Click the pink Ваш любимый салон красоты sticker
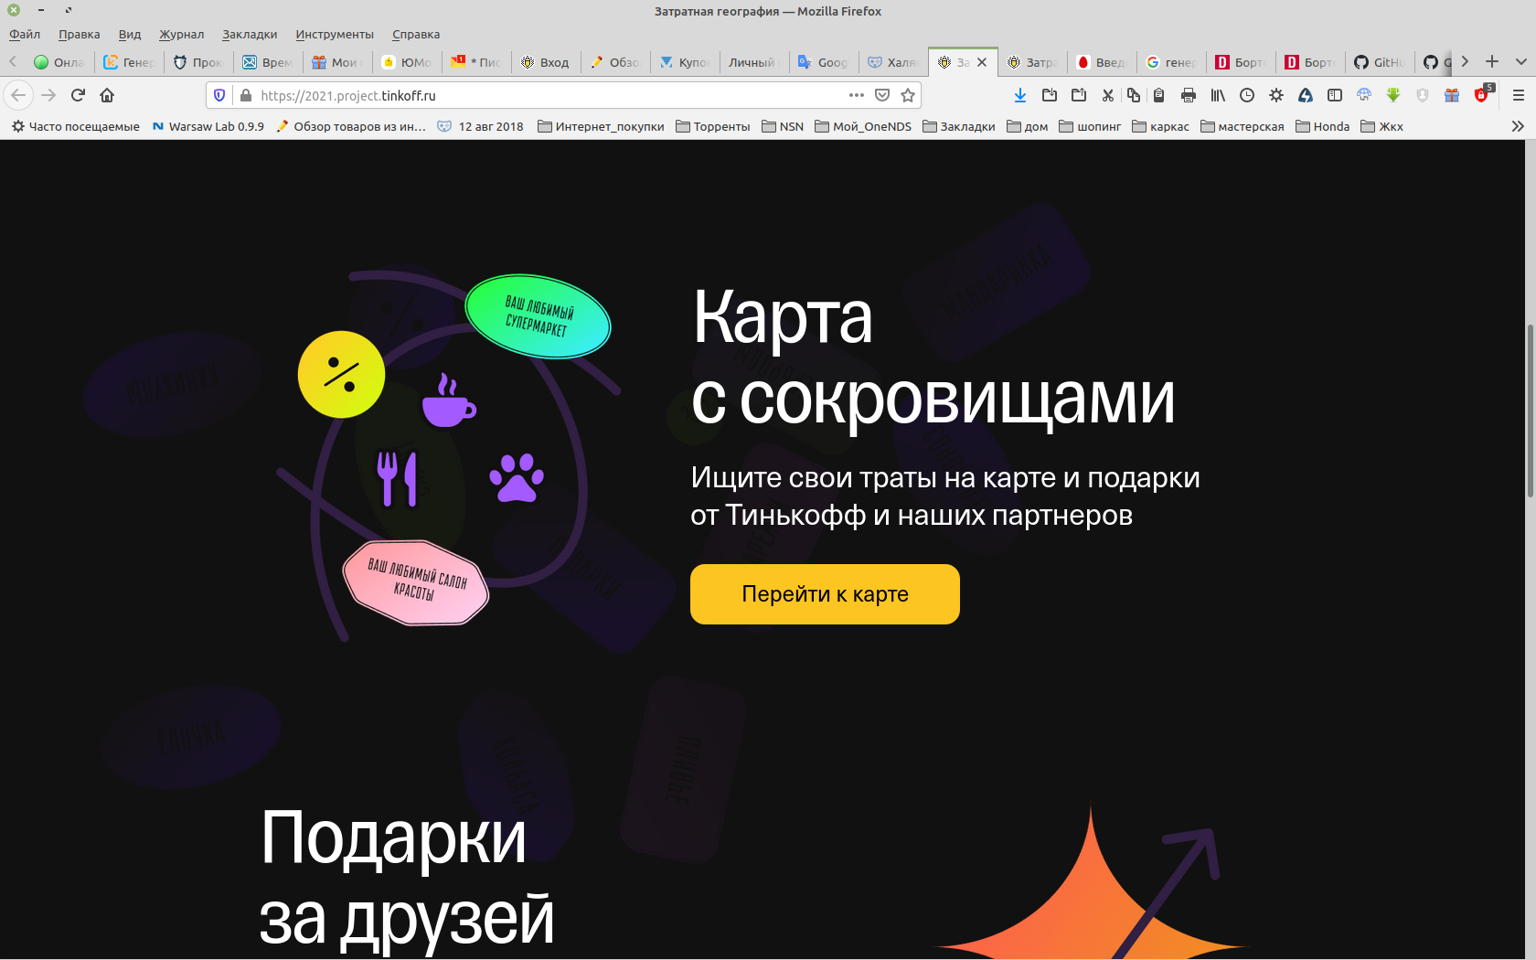Image resolution: width=1536 pixels, height=960 pixels. 416,582
